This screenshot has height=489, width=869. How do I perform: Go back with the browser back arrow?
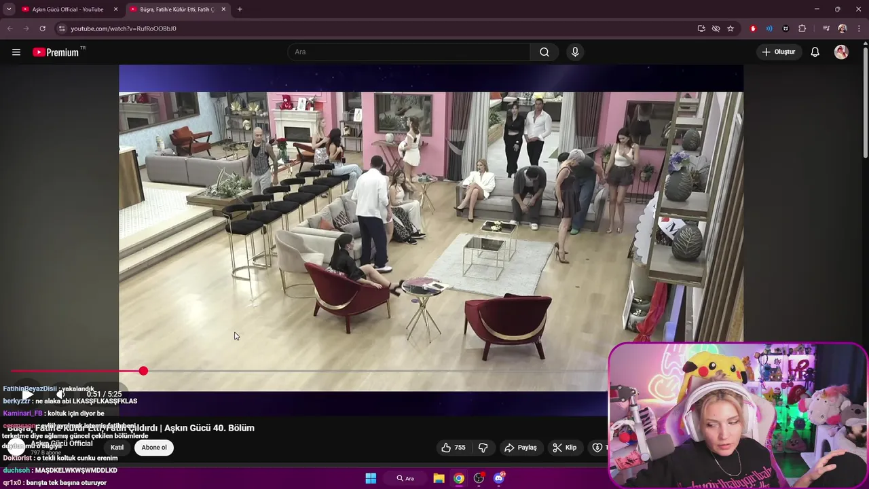pos(10,29)
